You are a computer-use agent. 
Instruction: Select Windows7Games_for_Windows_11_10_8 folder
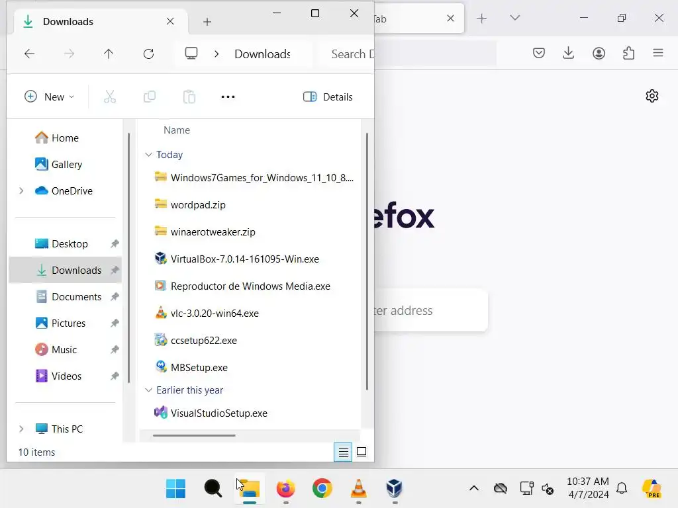[x=254, y=177]
